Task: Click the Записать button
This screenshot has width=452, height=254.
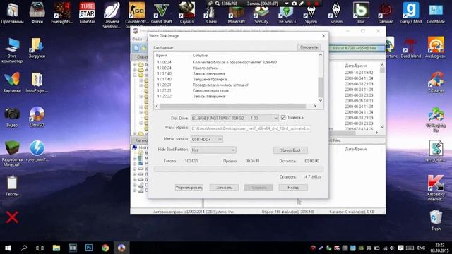Action: click(224, 188)
